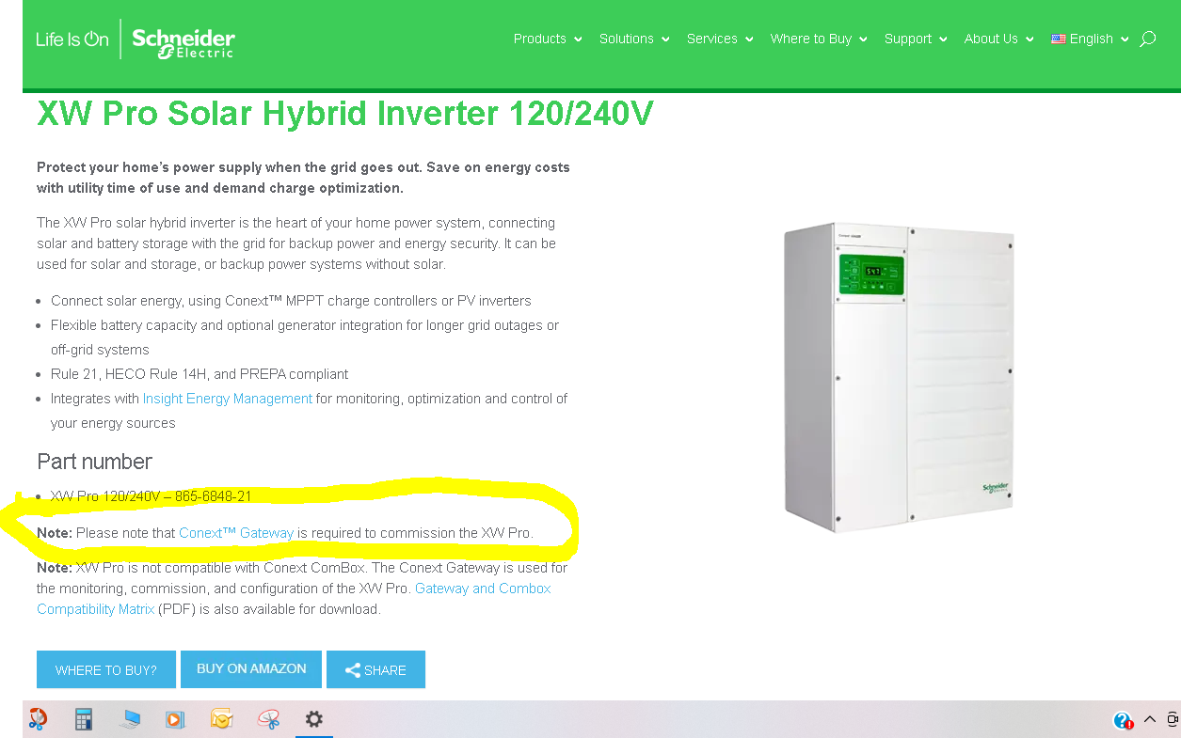Click the WHERE TO BUY? button

pos(106,669)
